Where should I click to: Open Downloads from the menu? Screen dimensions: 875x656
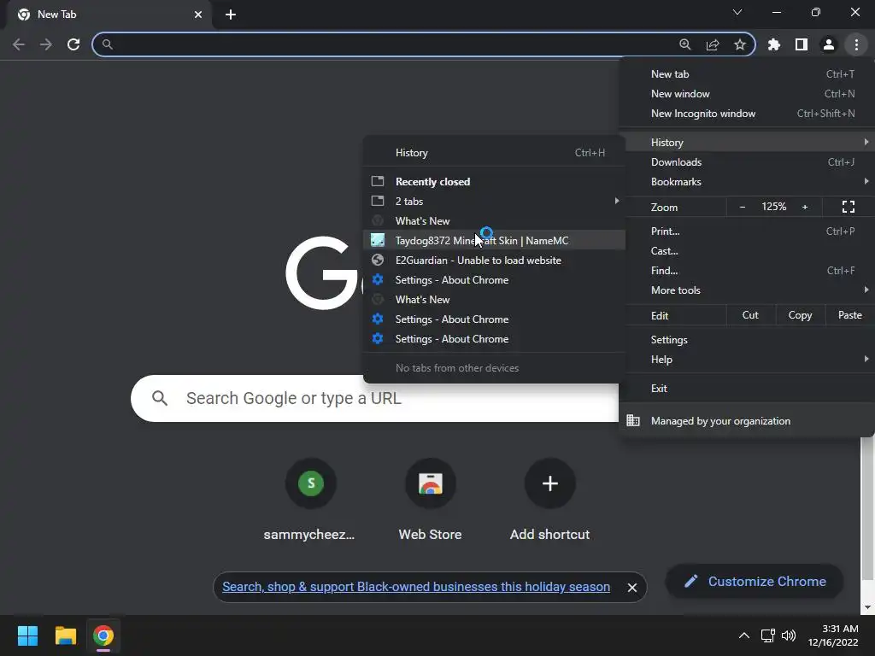pos(747,162)
